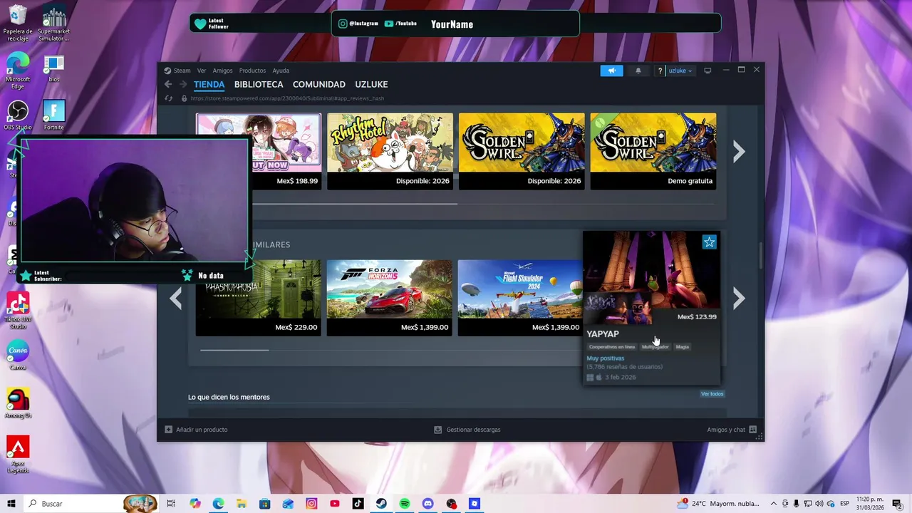The width and height of the screenshot is (912, 513).
Task: Show previous items in similar products carousel
Action: coord(176,299)
